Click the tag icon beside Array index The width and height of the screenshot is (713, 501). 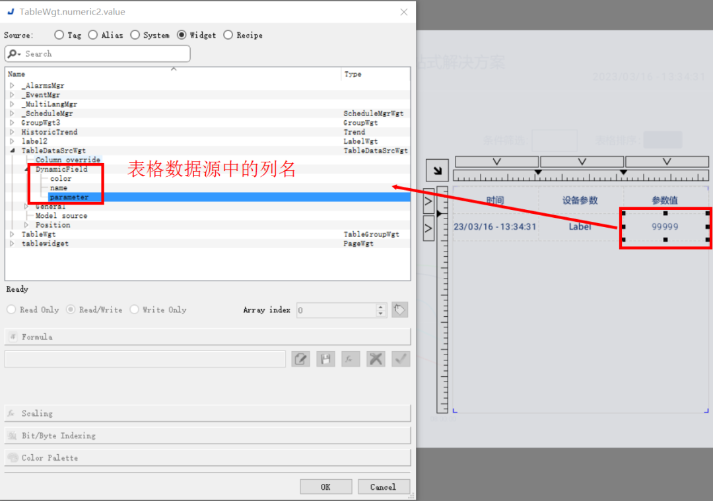click(399, 310)
